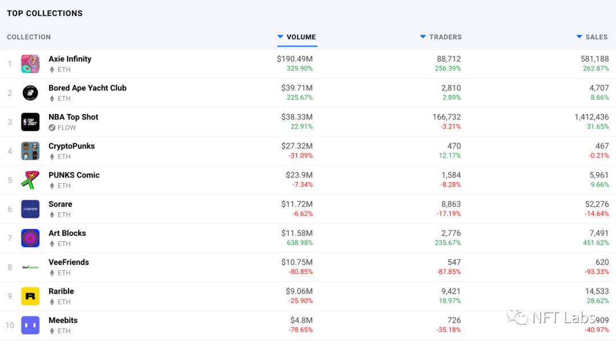This screenshot has width=616, height=343.
Task: Click the ETH icon under Axie Infinity
Action: pyautogui.click(x=52, y=70)
